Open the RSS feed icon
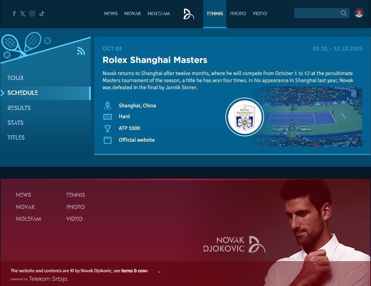Image resolution: width=371 pixels, height=286 pixels. pyautogui.click(x=81, y=51)
